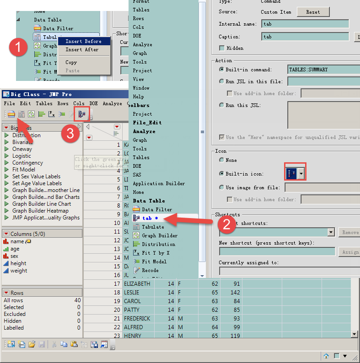Select Graph Builder item in the menu list
Image resolution: width=360 pixels, height=363 pixels.
click(x=160, y=235)
